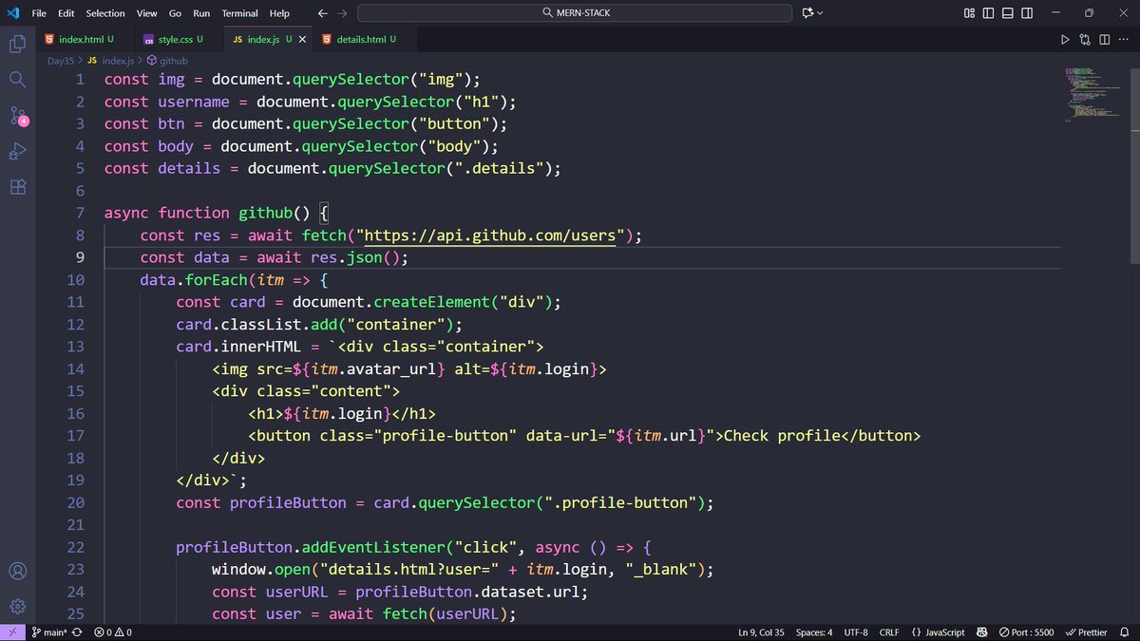Open the Explorer view in activity bar
The width and height of the screenshot is (1140, 641).
pos(17,44)
